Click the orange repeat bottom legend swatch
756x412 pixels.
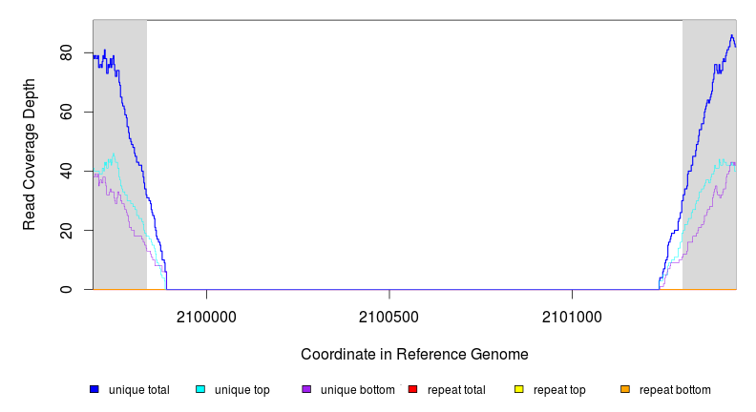click(625, 390)
